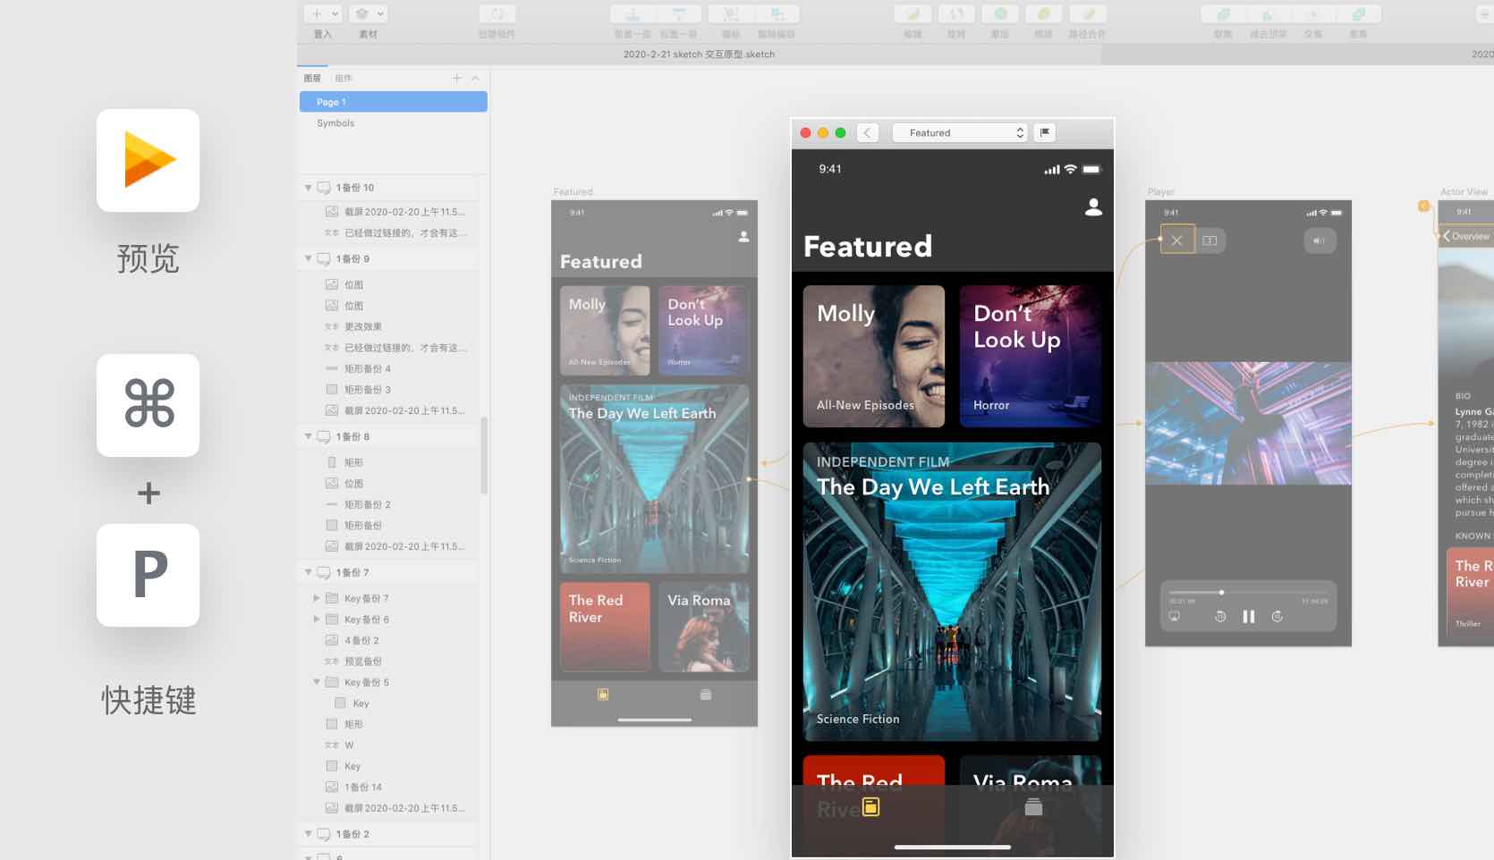Pause playback on the Player artboard
The width and height of the screenshot is (1494, 860).
tap(1249, 617)
